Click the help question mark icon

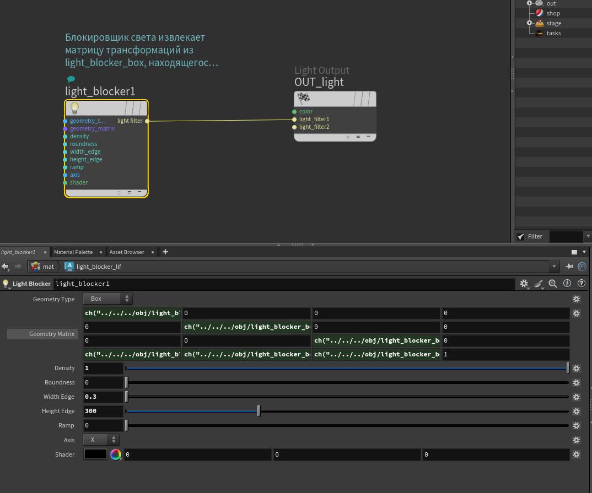[581, 284]
